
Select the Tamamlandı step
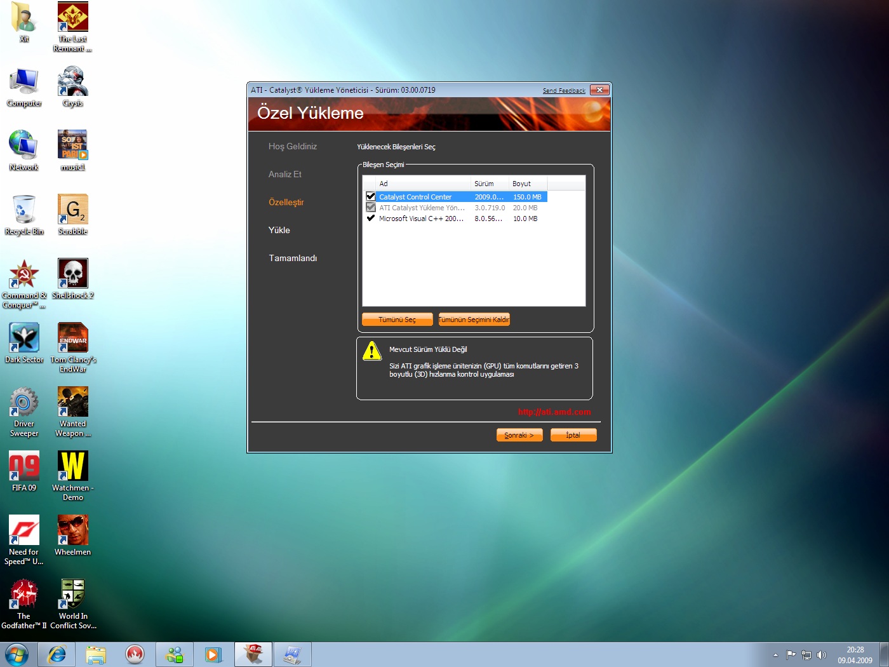(x=293, y=258)
